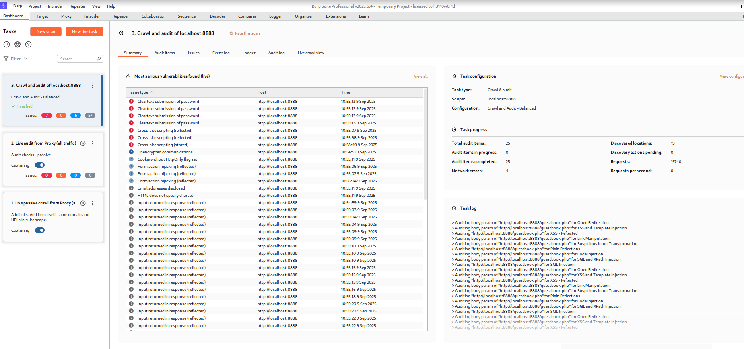Screen dimensions: 744x349
Task: Click the orange medium-severity badge in task 3
Action: click(x=61, y=116)
